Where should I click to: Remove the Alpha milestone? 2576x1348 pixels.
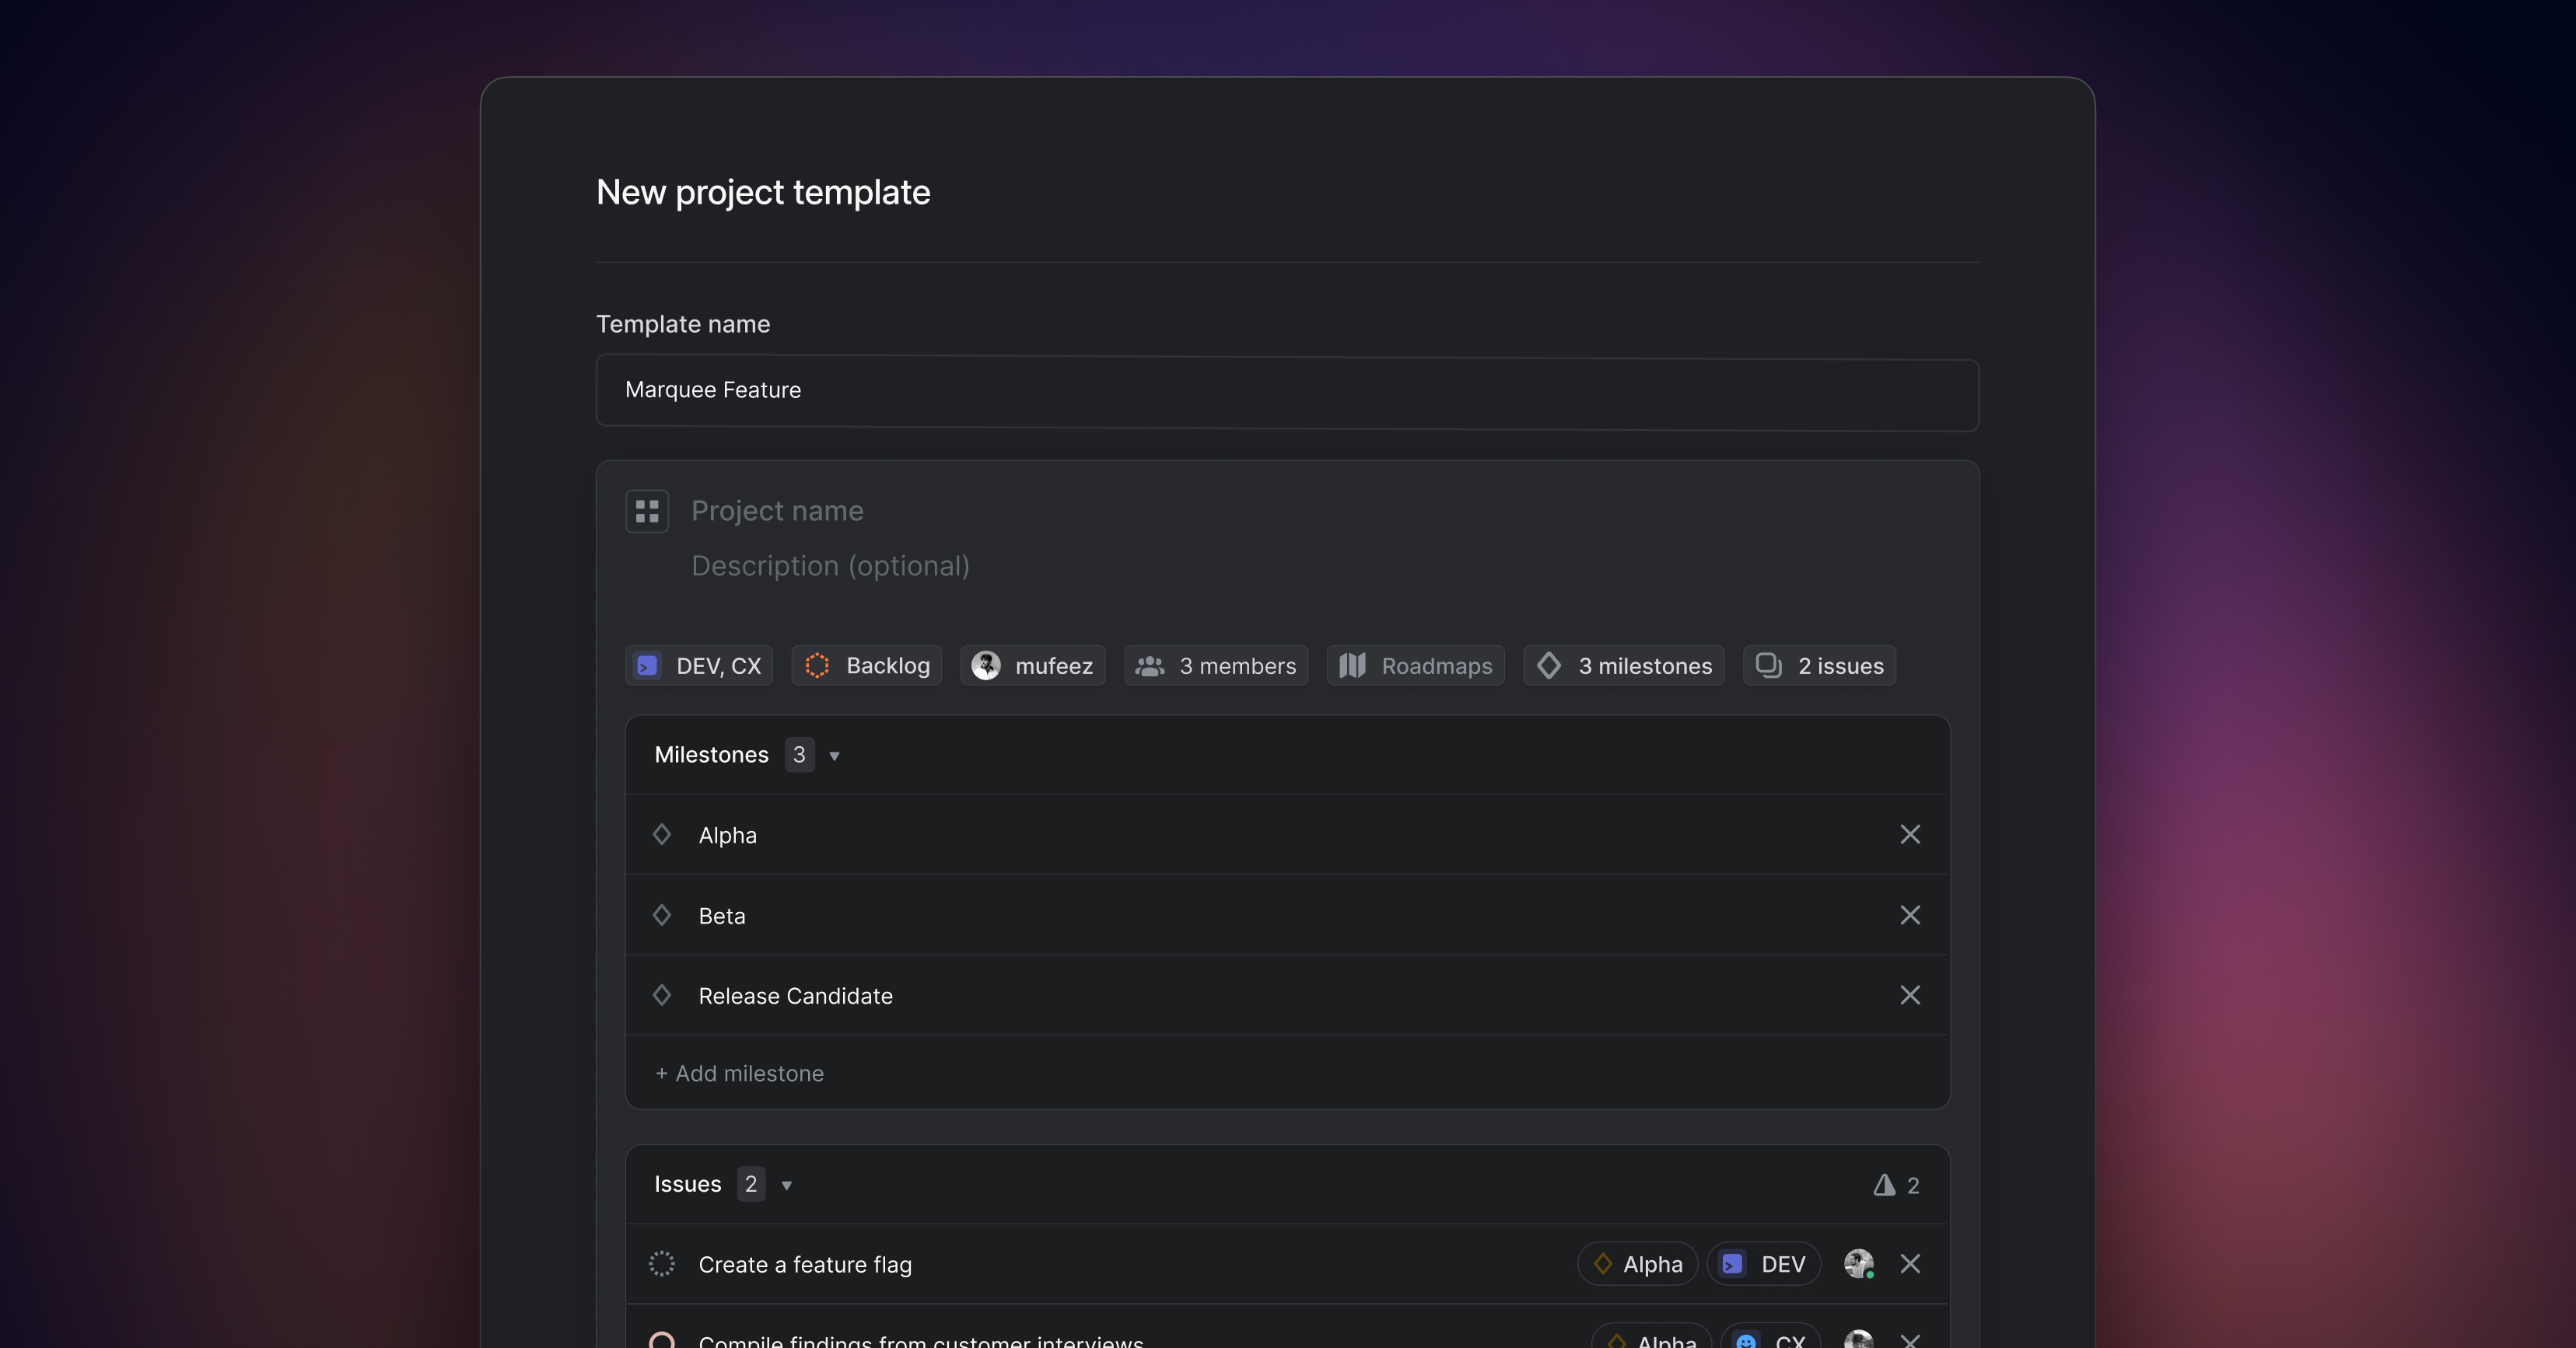[x=1909, y=834]
